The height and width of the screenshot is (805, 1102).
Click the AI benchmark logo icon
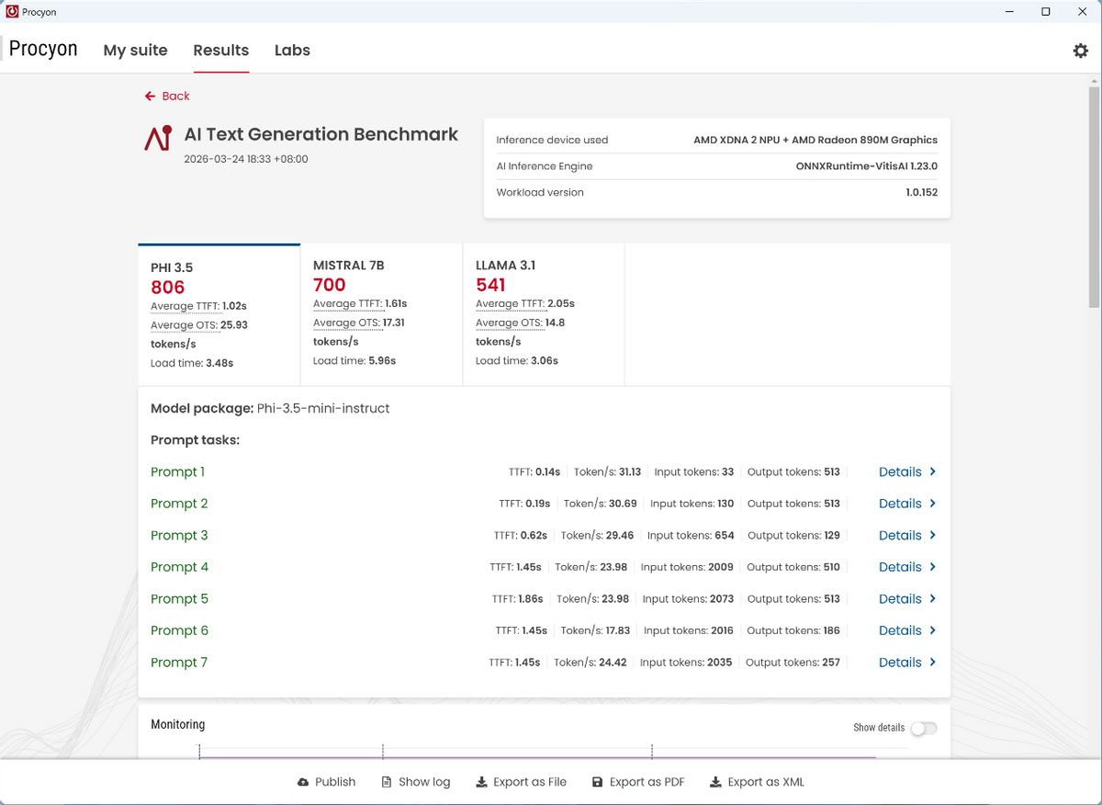158,138
